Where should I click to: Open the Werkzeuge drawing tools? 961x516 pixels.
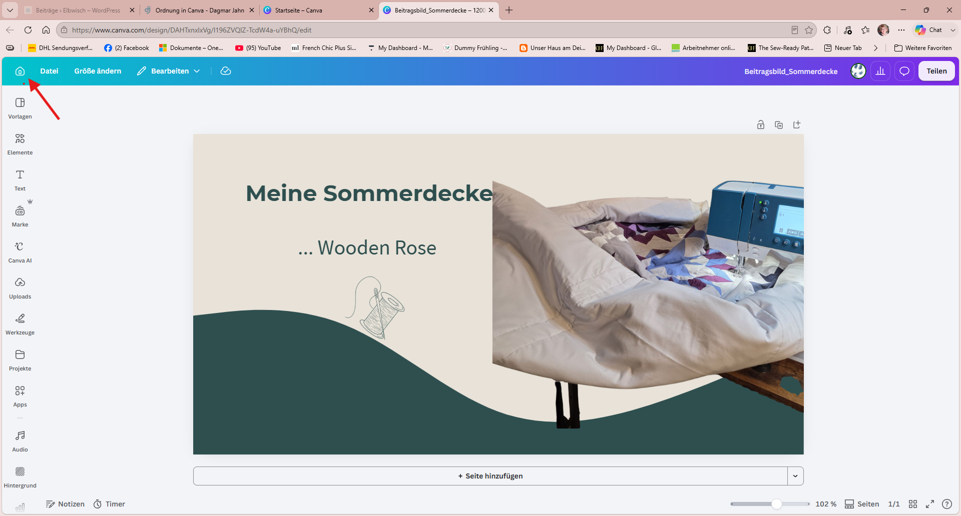coord(20,324)
